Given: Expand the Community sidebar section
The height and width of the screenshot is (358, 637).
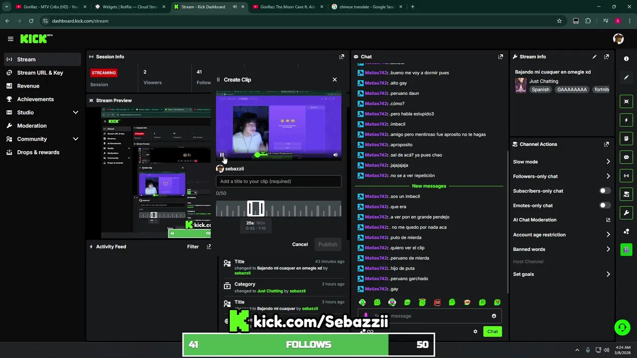Looking at the screenshot, I should (x=75, y=139).
